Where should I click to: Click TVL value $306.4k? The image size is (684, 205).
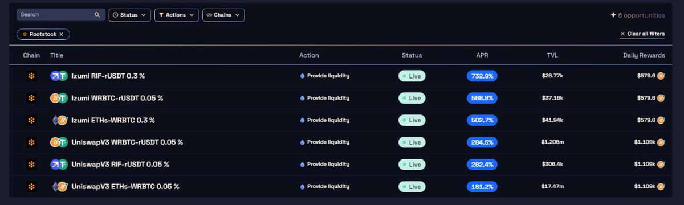(552, 165)
